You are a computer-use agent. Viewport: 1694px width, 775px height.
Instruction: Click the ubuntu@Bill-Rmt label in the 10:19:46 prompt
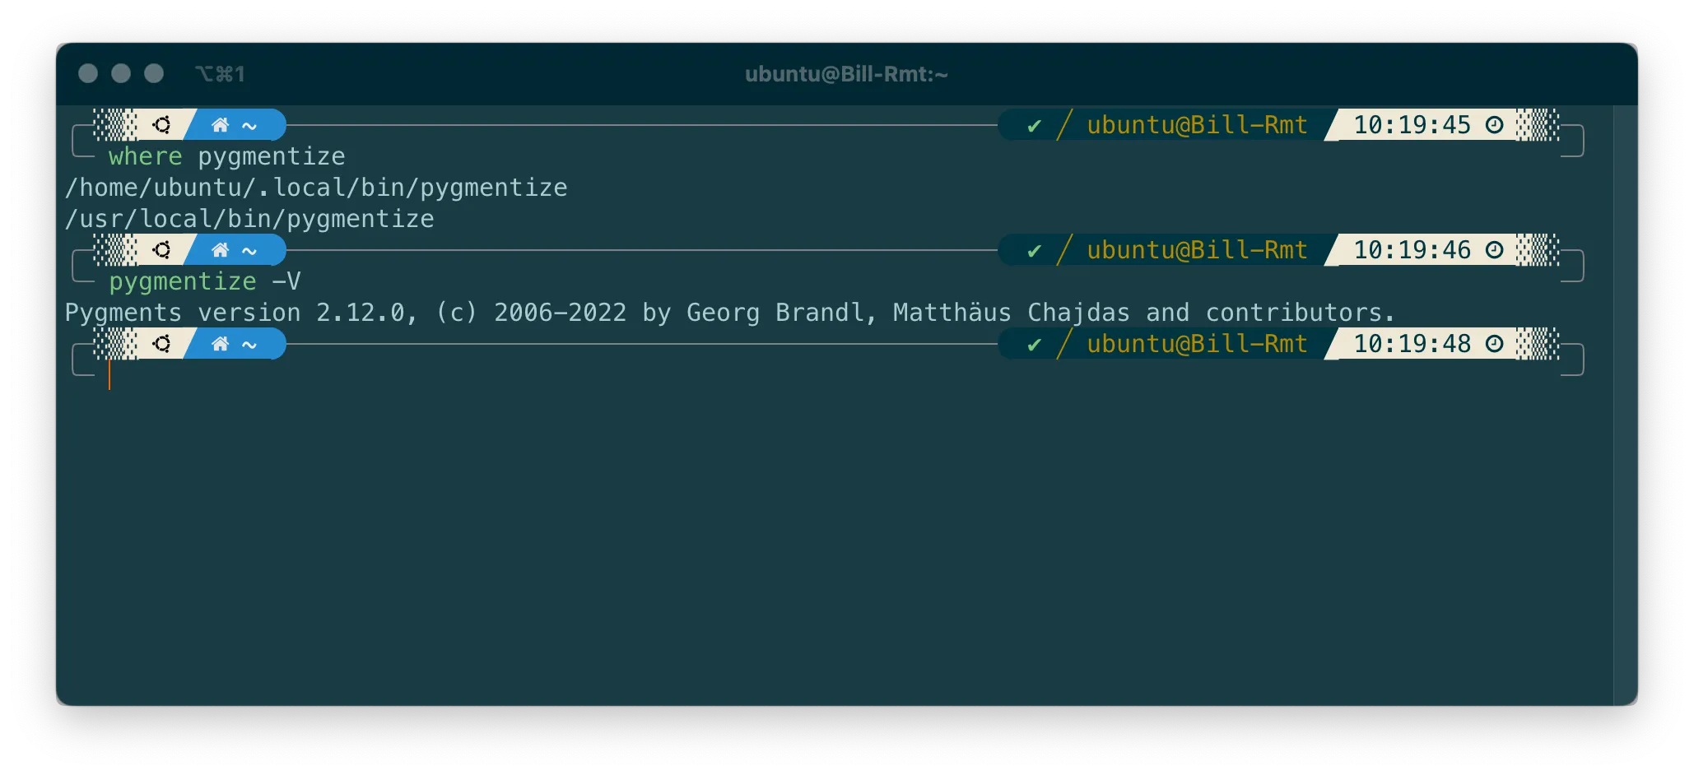coord(1197,250)
